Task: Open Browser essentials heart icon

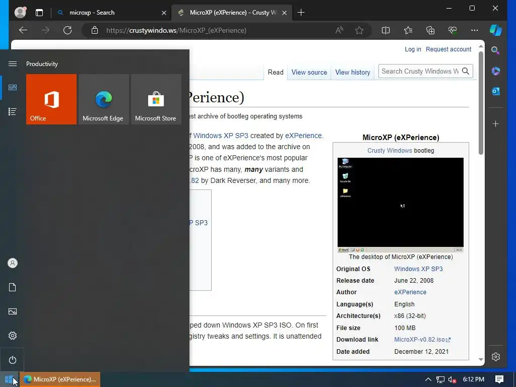Action: click(453, 30)
